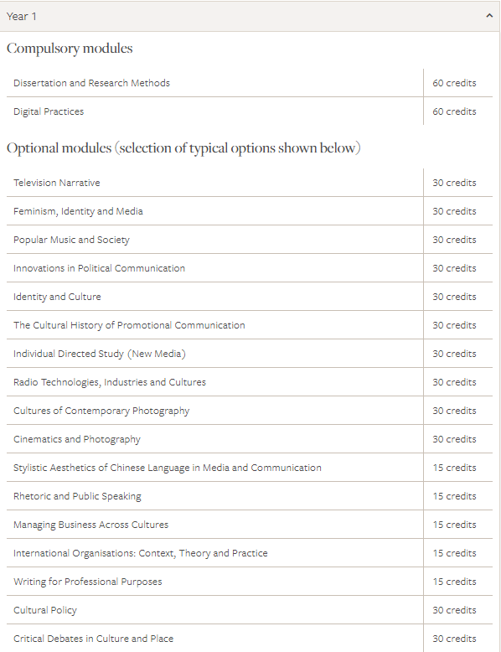The image size is (501, 652).
Task: Select Stylistic Aesthetics of Chinese Language module
Action: 167,468
